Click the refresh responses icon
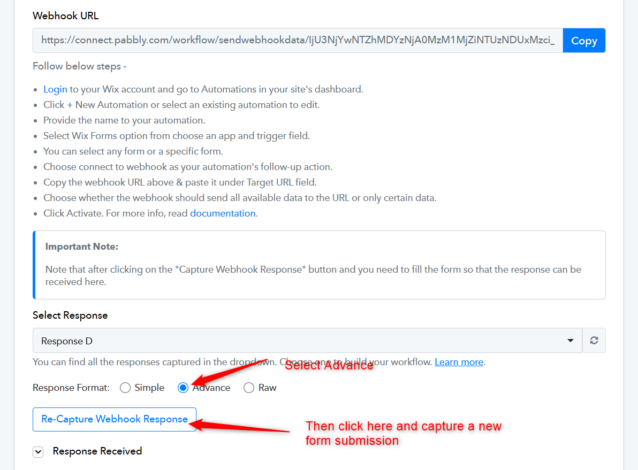The image size is (638, 470). click(x=594, y=341)
